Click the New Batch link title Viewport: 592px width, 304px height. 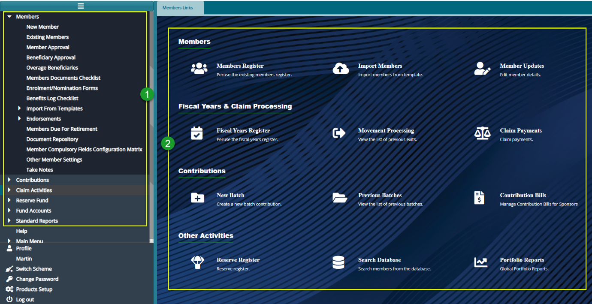pos(230,195)
